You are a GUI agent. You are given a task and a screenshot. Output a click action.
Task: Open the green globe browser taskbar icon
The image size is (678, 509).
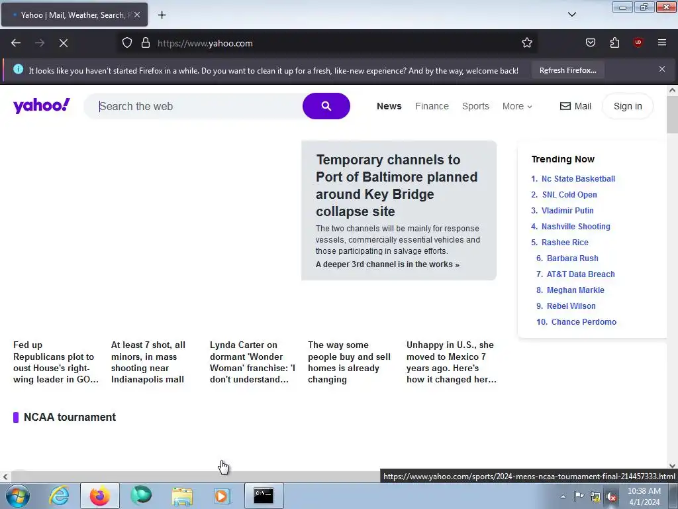pos(141,496)
